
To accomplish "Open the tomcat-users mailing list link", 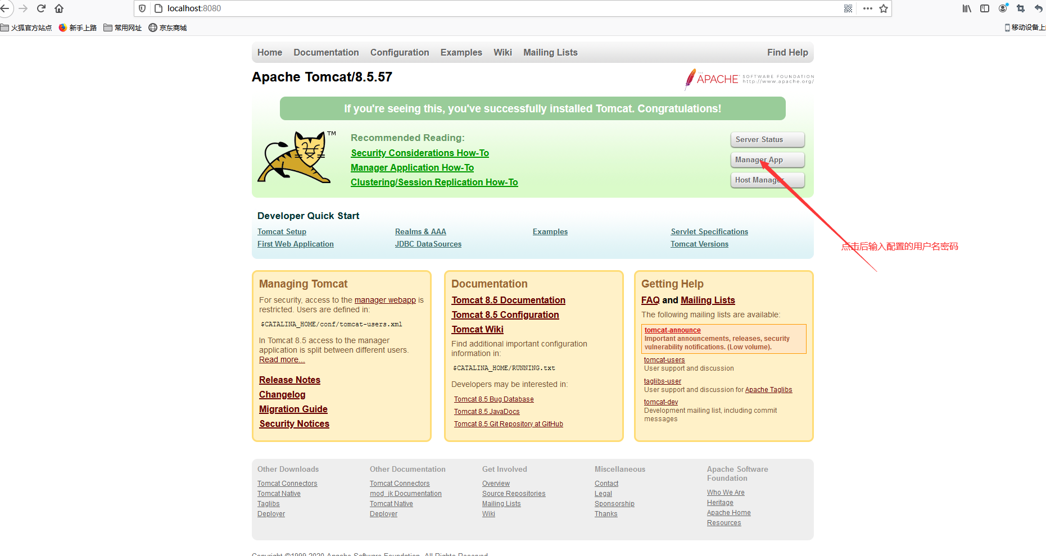I will tap(664, 360).
